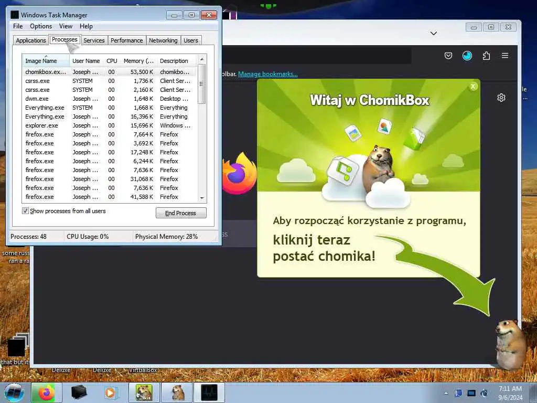The image size is (537, 403).
Task: Sort processes by Description column
Action: (x=177, y=61)
